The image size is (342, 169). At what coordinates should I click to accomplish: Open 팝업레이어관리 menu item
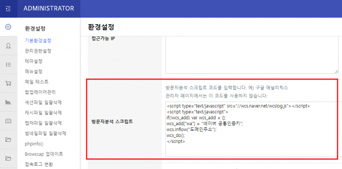click(40, 92)
